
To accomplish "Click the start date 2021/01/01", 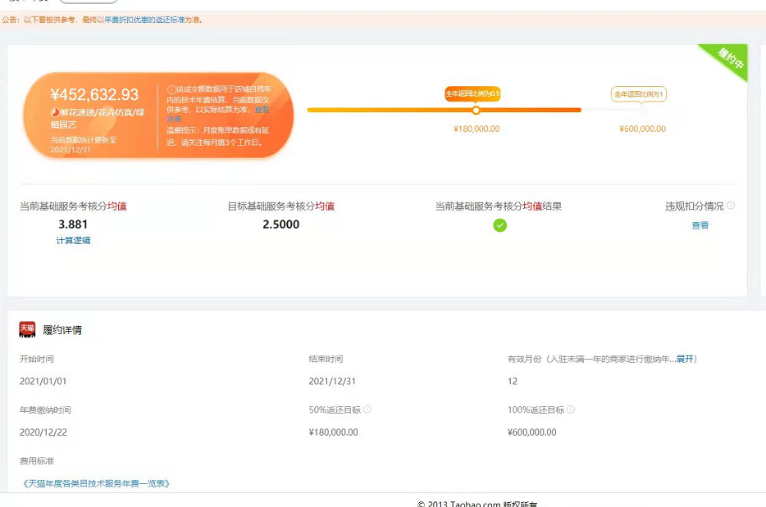I will coord(43,381).
